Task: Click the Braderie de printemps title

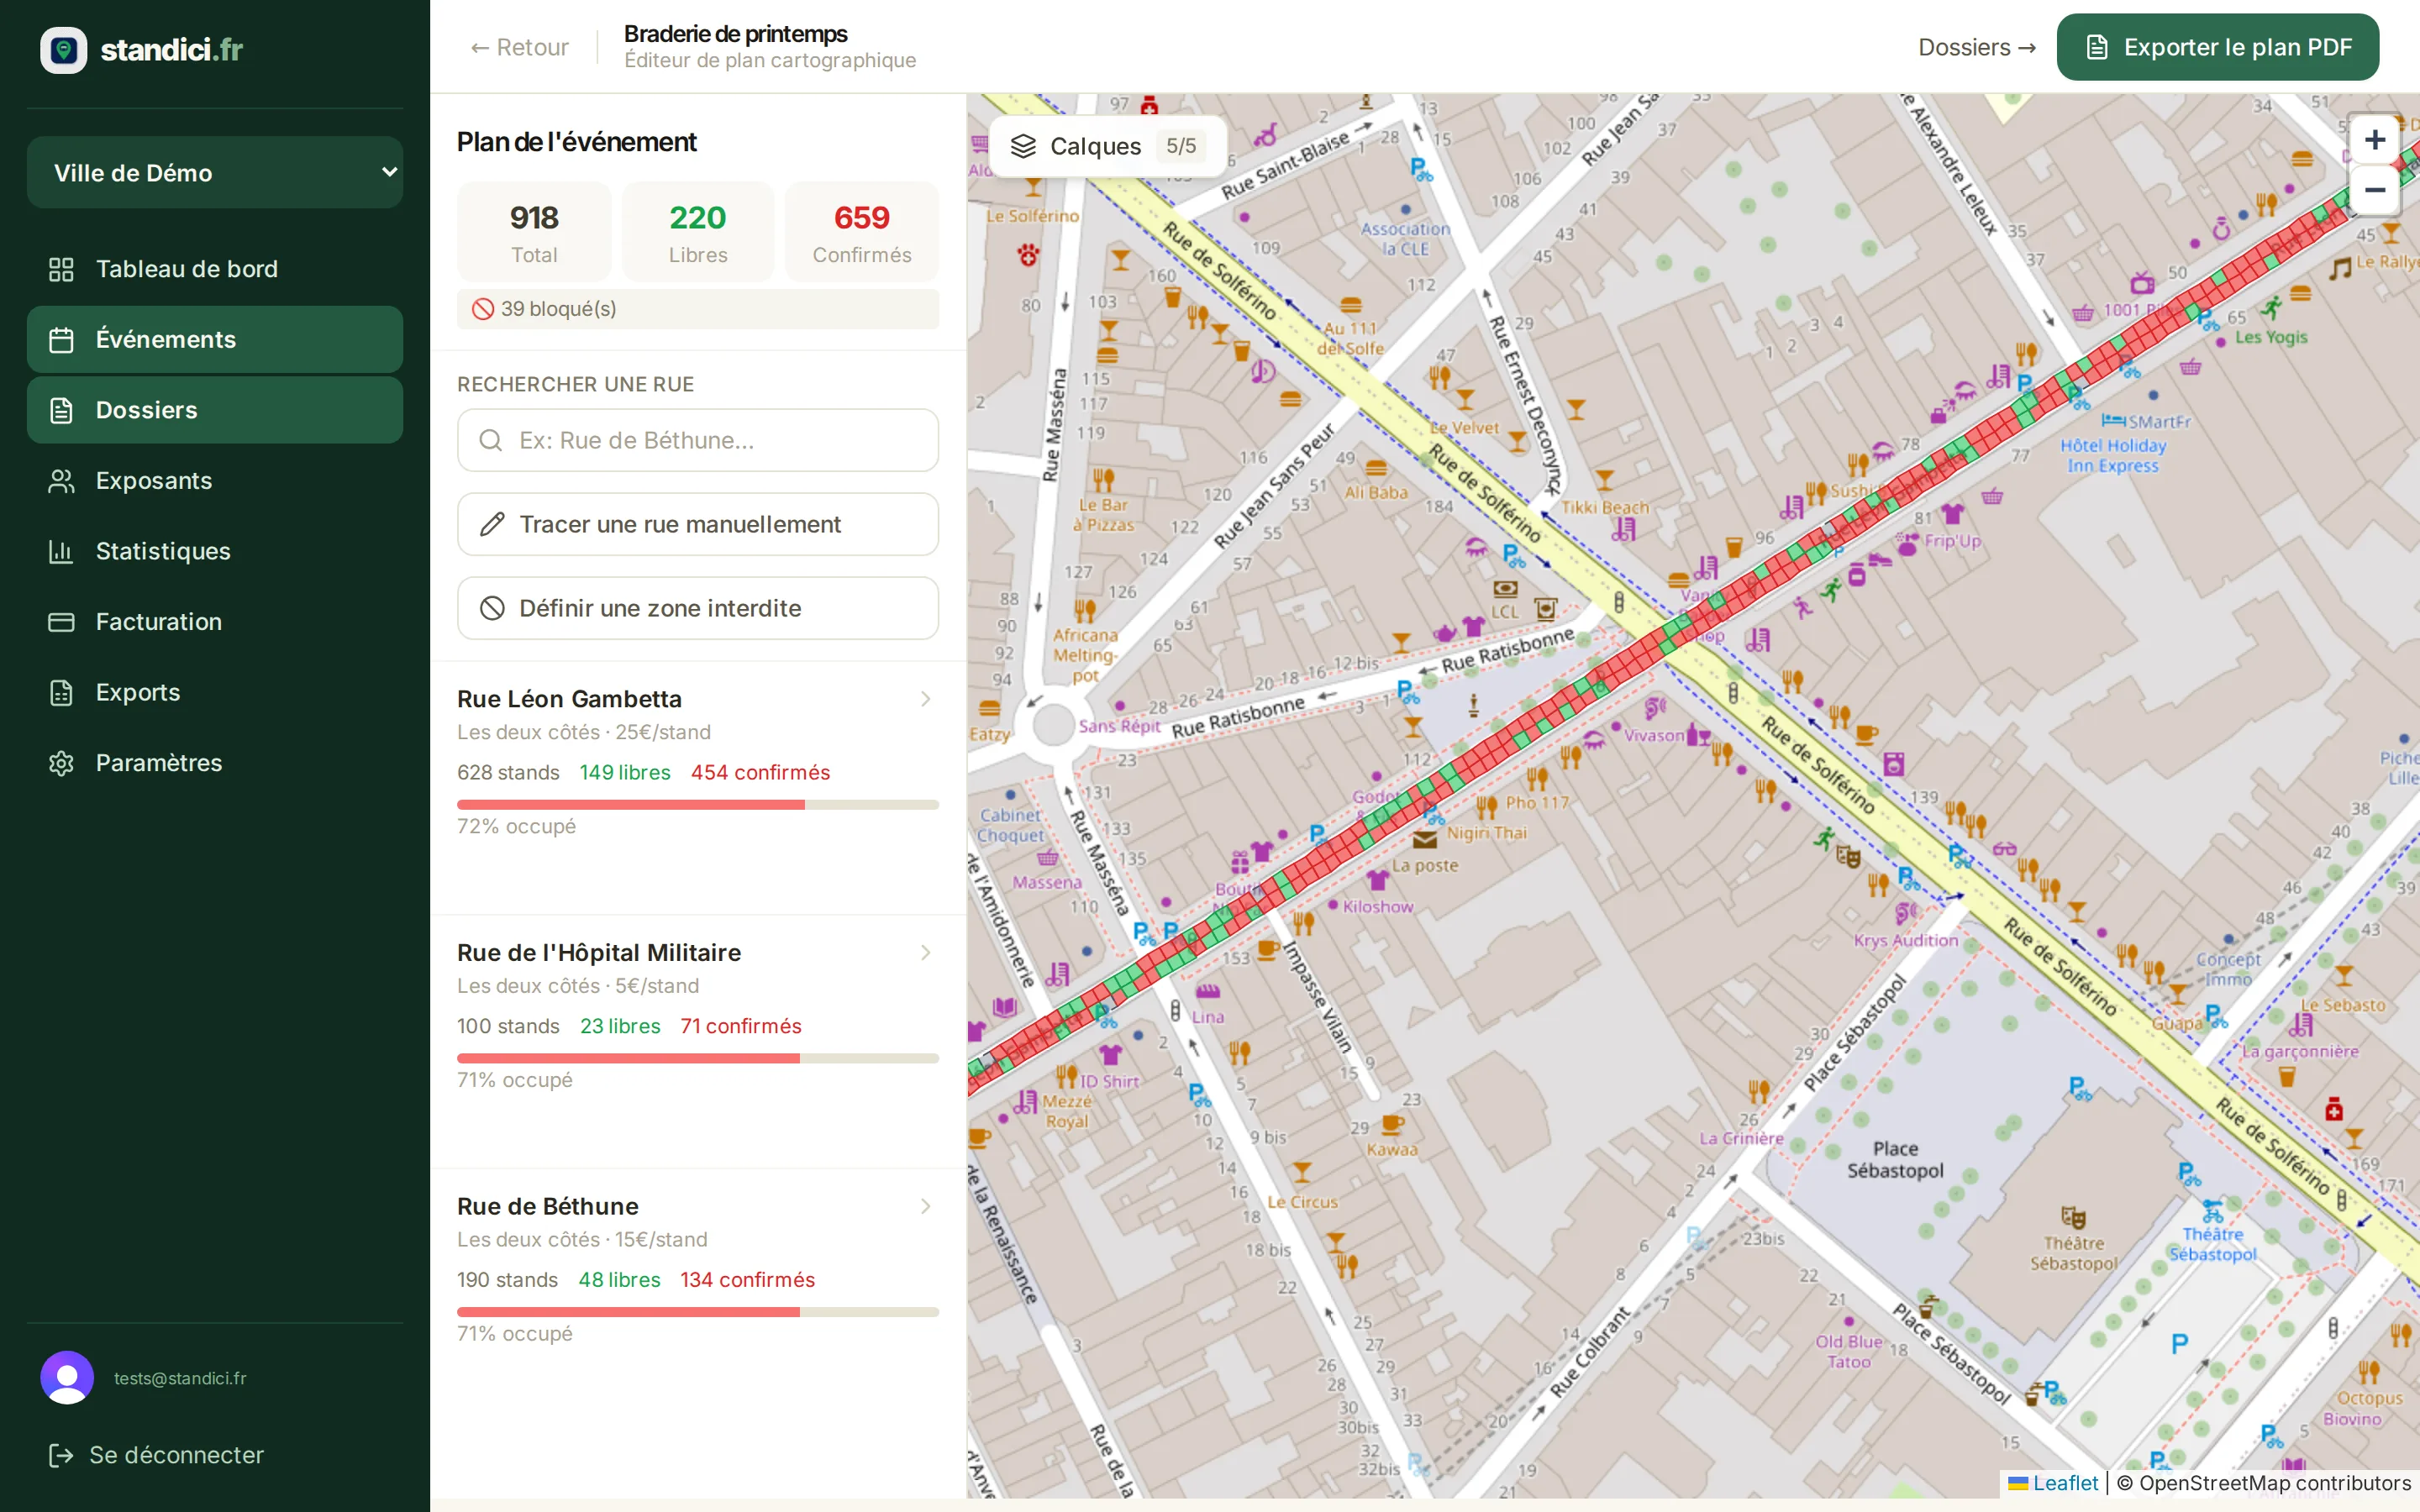Action: click(735, 33)
